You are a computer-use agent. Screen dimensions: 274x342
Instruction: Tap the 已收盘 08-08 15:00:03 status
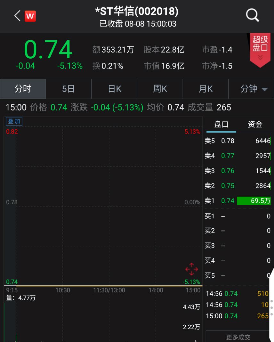(138, 24)
